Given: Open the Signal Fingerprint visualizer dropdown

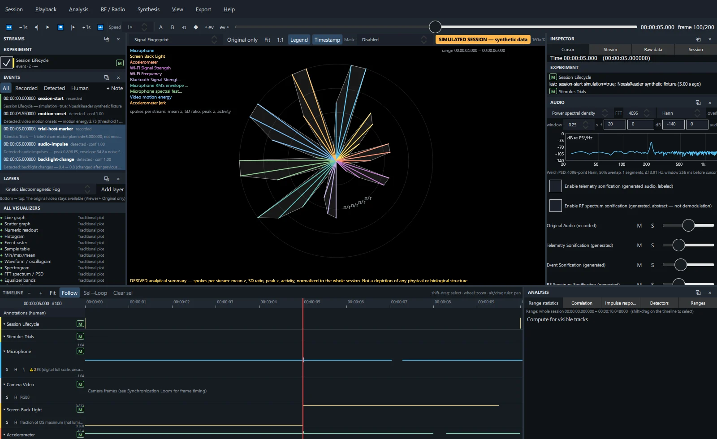Looking at the screenshot, I should point(175,40).
